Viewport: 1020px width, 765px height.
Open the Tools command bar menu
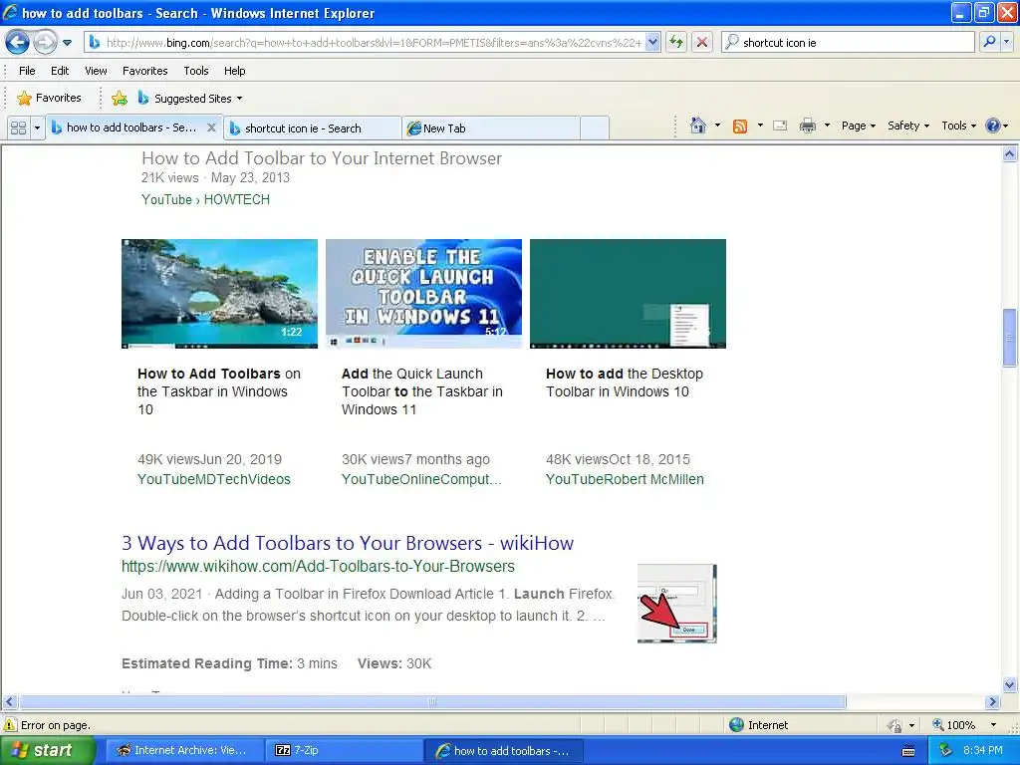click(958, 126)
